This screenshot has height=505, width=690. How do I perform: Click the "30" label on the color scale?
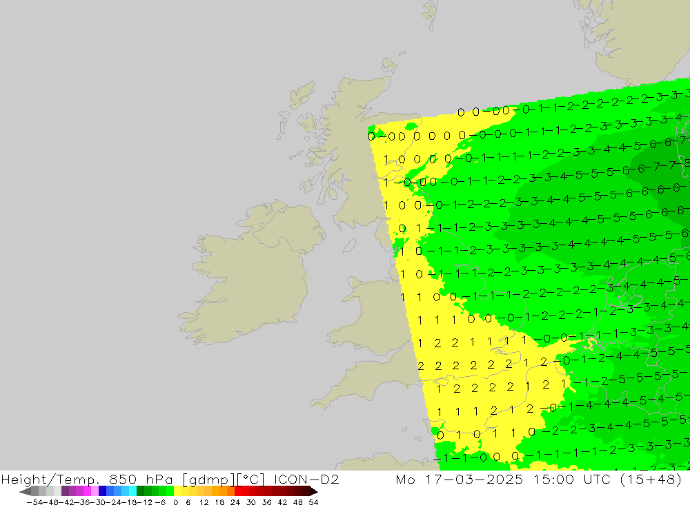[x=251, y=502]
